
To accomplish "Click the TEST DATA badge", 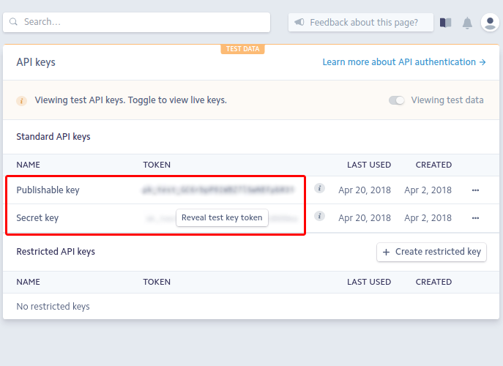I will 242,49.
